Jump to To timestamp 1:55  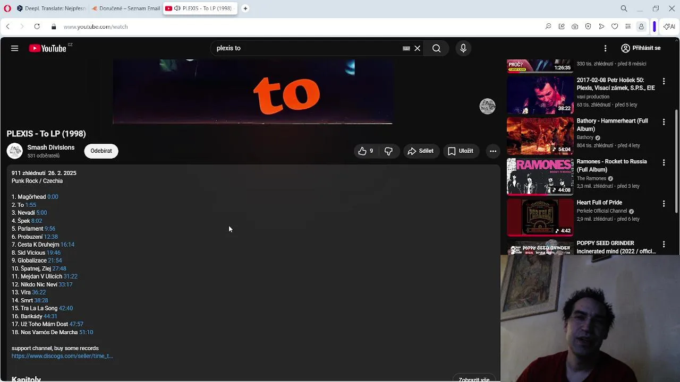(31, 205)
